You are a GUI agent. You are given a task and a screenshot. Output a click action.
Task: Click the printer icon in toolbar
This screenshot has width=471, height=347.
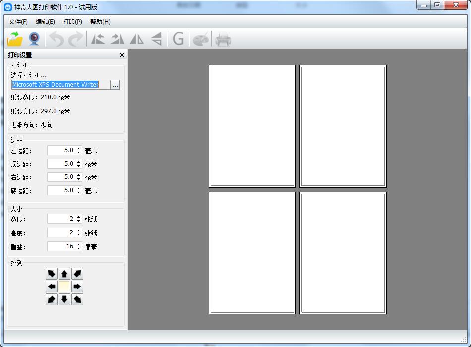pos(223,39)
